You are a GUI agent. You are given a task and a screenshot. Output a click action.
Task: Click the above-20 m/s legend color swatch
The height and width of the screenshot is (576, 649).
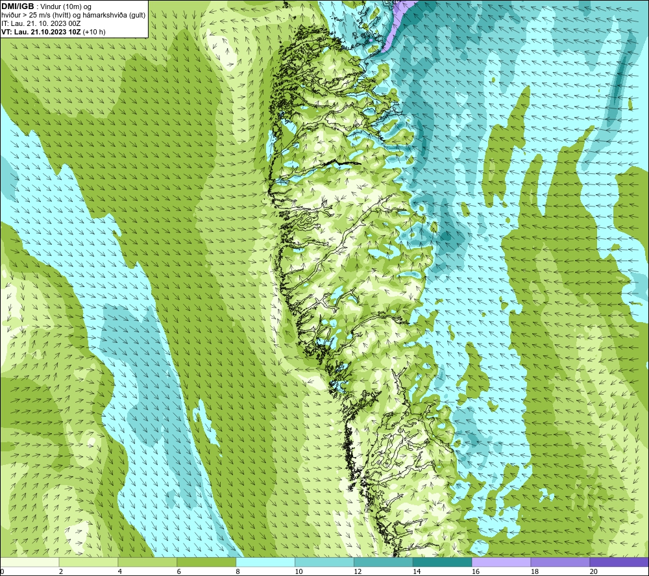point(618,562)
